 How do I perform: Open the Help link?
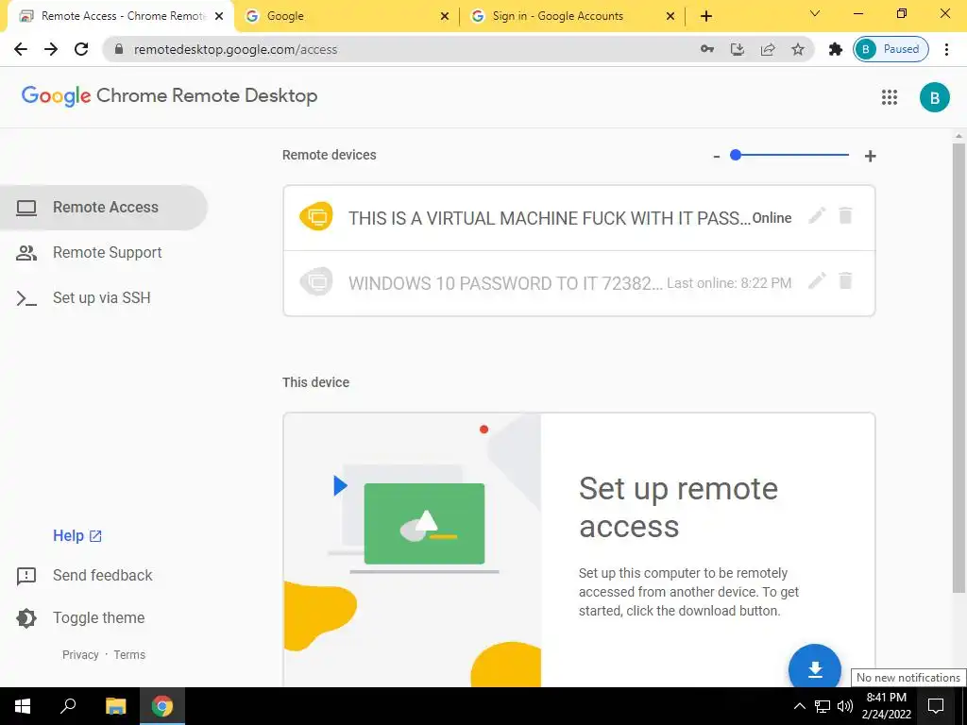tap(77, 536)
